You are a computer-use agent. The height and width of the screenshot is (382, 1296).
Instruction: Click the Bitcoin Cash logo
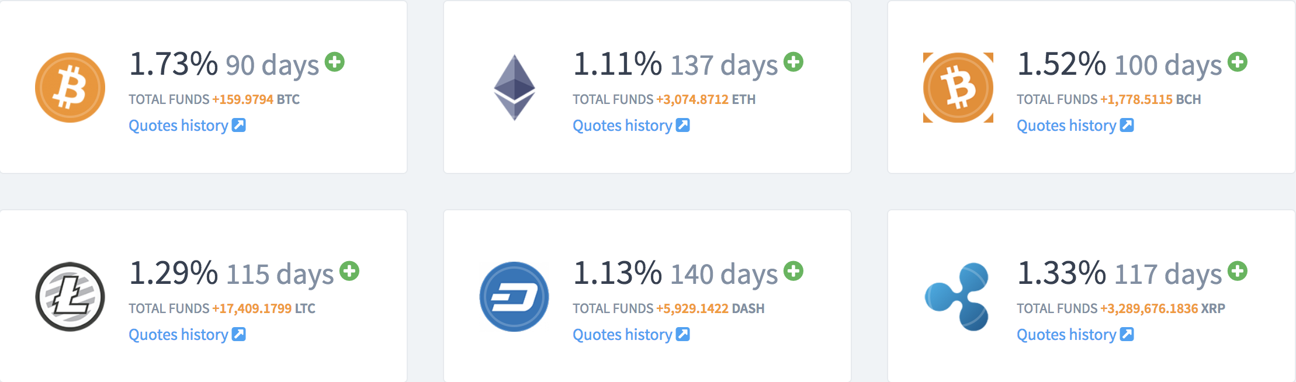(958, 88)
